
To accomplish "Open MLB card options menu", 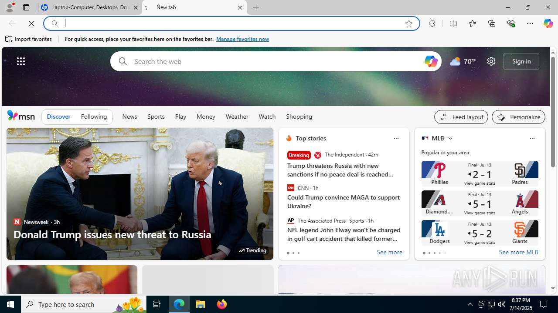I will pos(532,138).
